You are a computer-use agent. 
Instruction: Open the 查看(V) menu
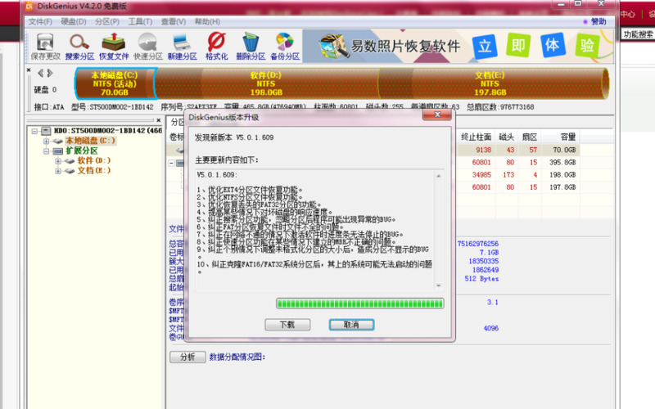coord(174,22)
